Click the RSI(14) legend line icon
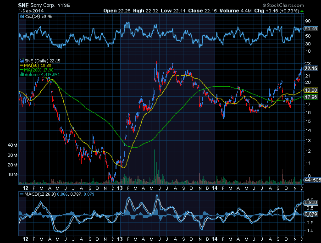Viewport: 321px width, 243px height. (x=22, y=17)
